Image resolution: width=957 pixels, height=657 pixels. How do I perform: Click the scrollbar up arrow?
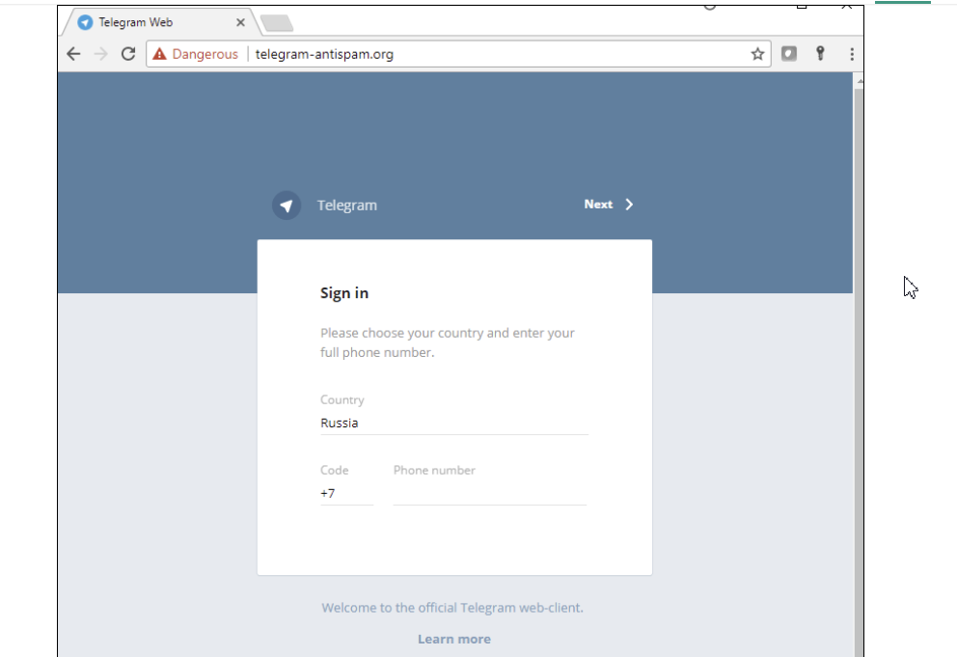[860, 81]
